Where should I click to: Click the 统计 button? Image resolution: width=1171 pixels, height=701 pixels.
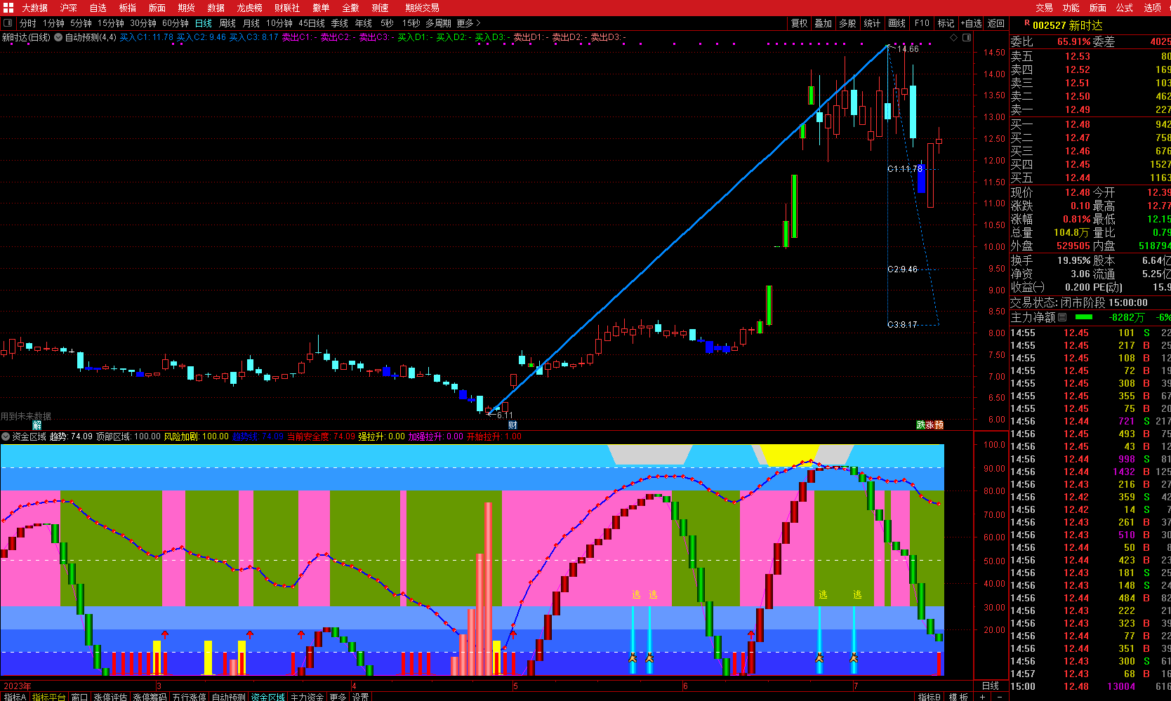(873, 23)
